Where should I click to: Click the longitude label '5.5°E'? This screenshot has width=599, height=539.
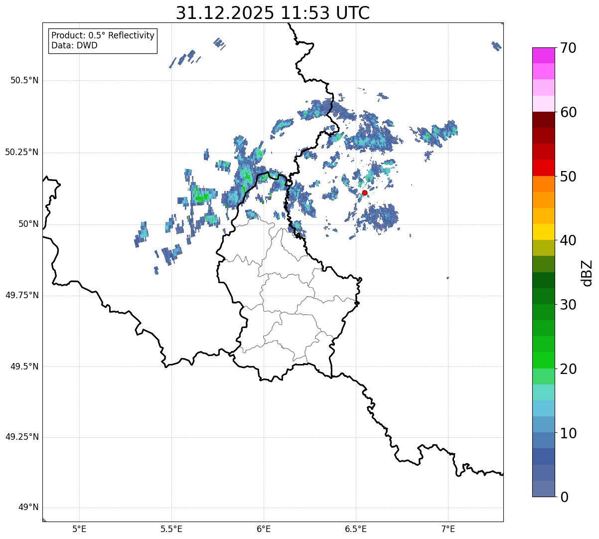pyautogui.click(x=171, y=529)
